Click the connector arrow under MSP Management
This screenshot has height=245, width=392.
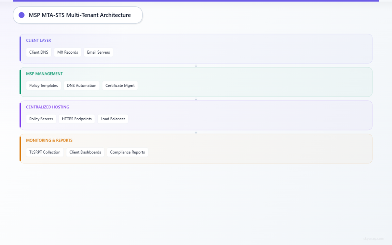tap(196, 98)
